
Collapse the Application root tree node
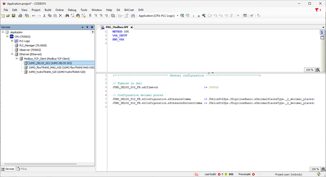tap(3, 32)
